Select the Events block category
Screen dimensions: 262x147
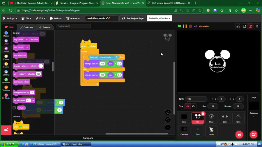pyautogui.click(x=6, y=57)
